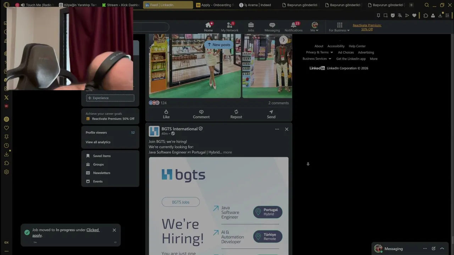Open the Me profile menu
Screen dimensions: 454x255
coord(315,27)
